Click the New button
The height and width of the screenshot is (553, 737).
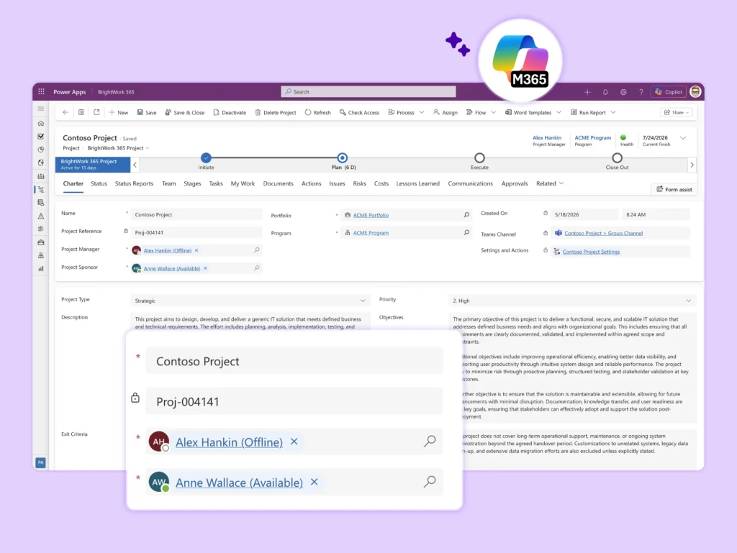[x=119, y=113]
